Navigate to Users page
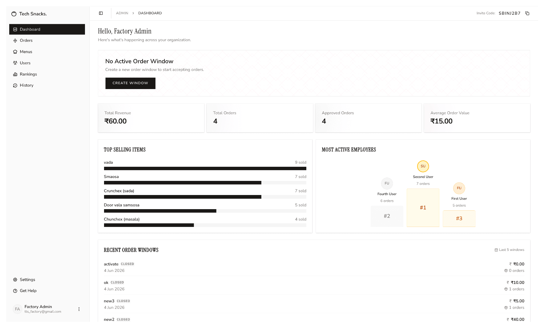The height and width of the screenshot is (328, 544). (47, 63)
